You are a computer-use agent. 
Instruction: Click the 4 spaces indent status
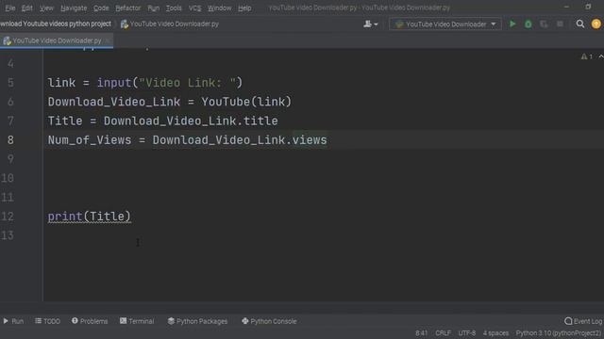point(495,332)
